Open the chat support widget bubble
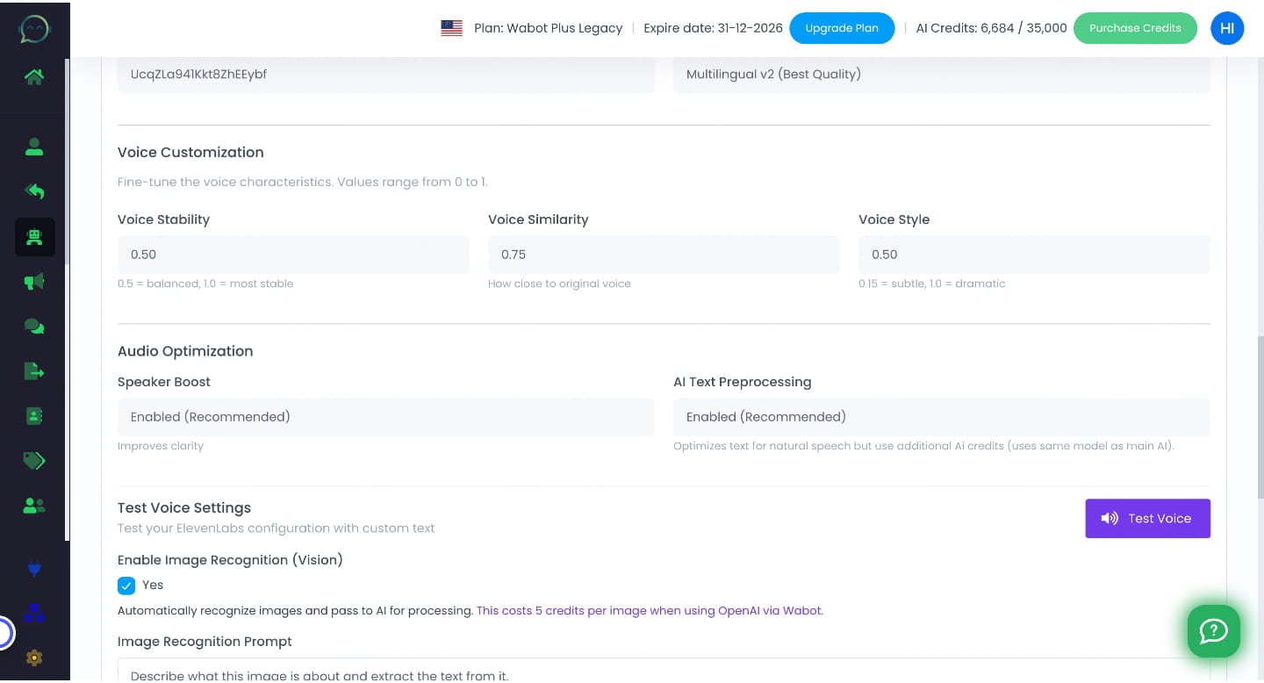1264x683 pixels. 1214,630
